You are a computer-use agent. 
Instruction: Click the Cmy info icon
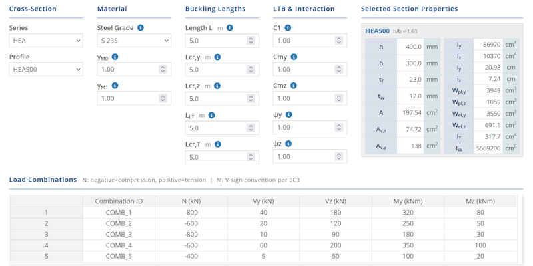pos(294,57)
